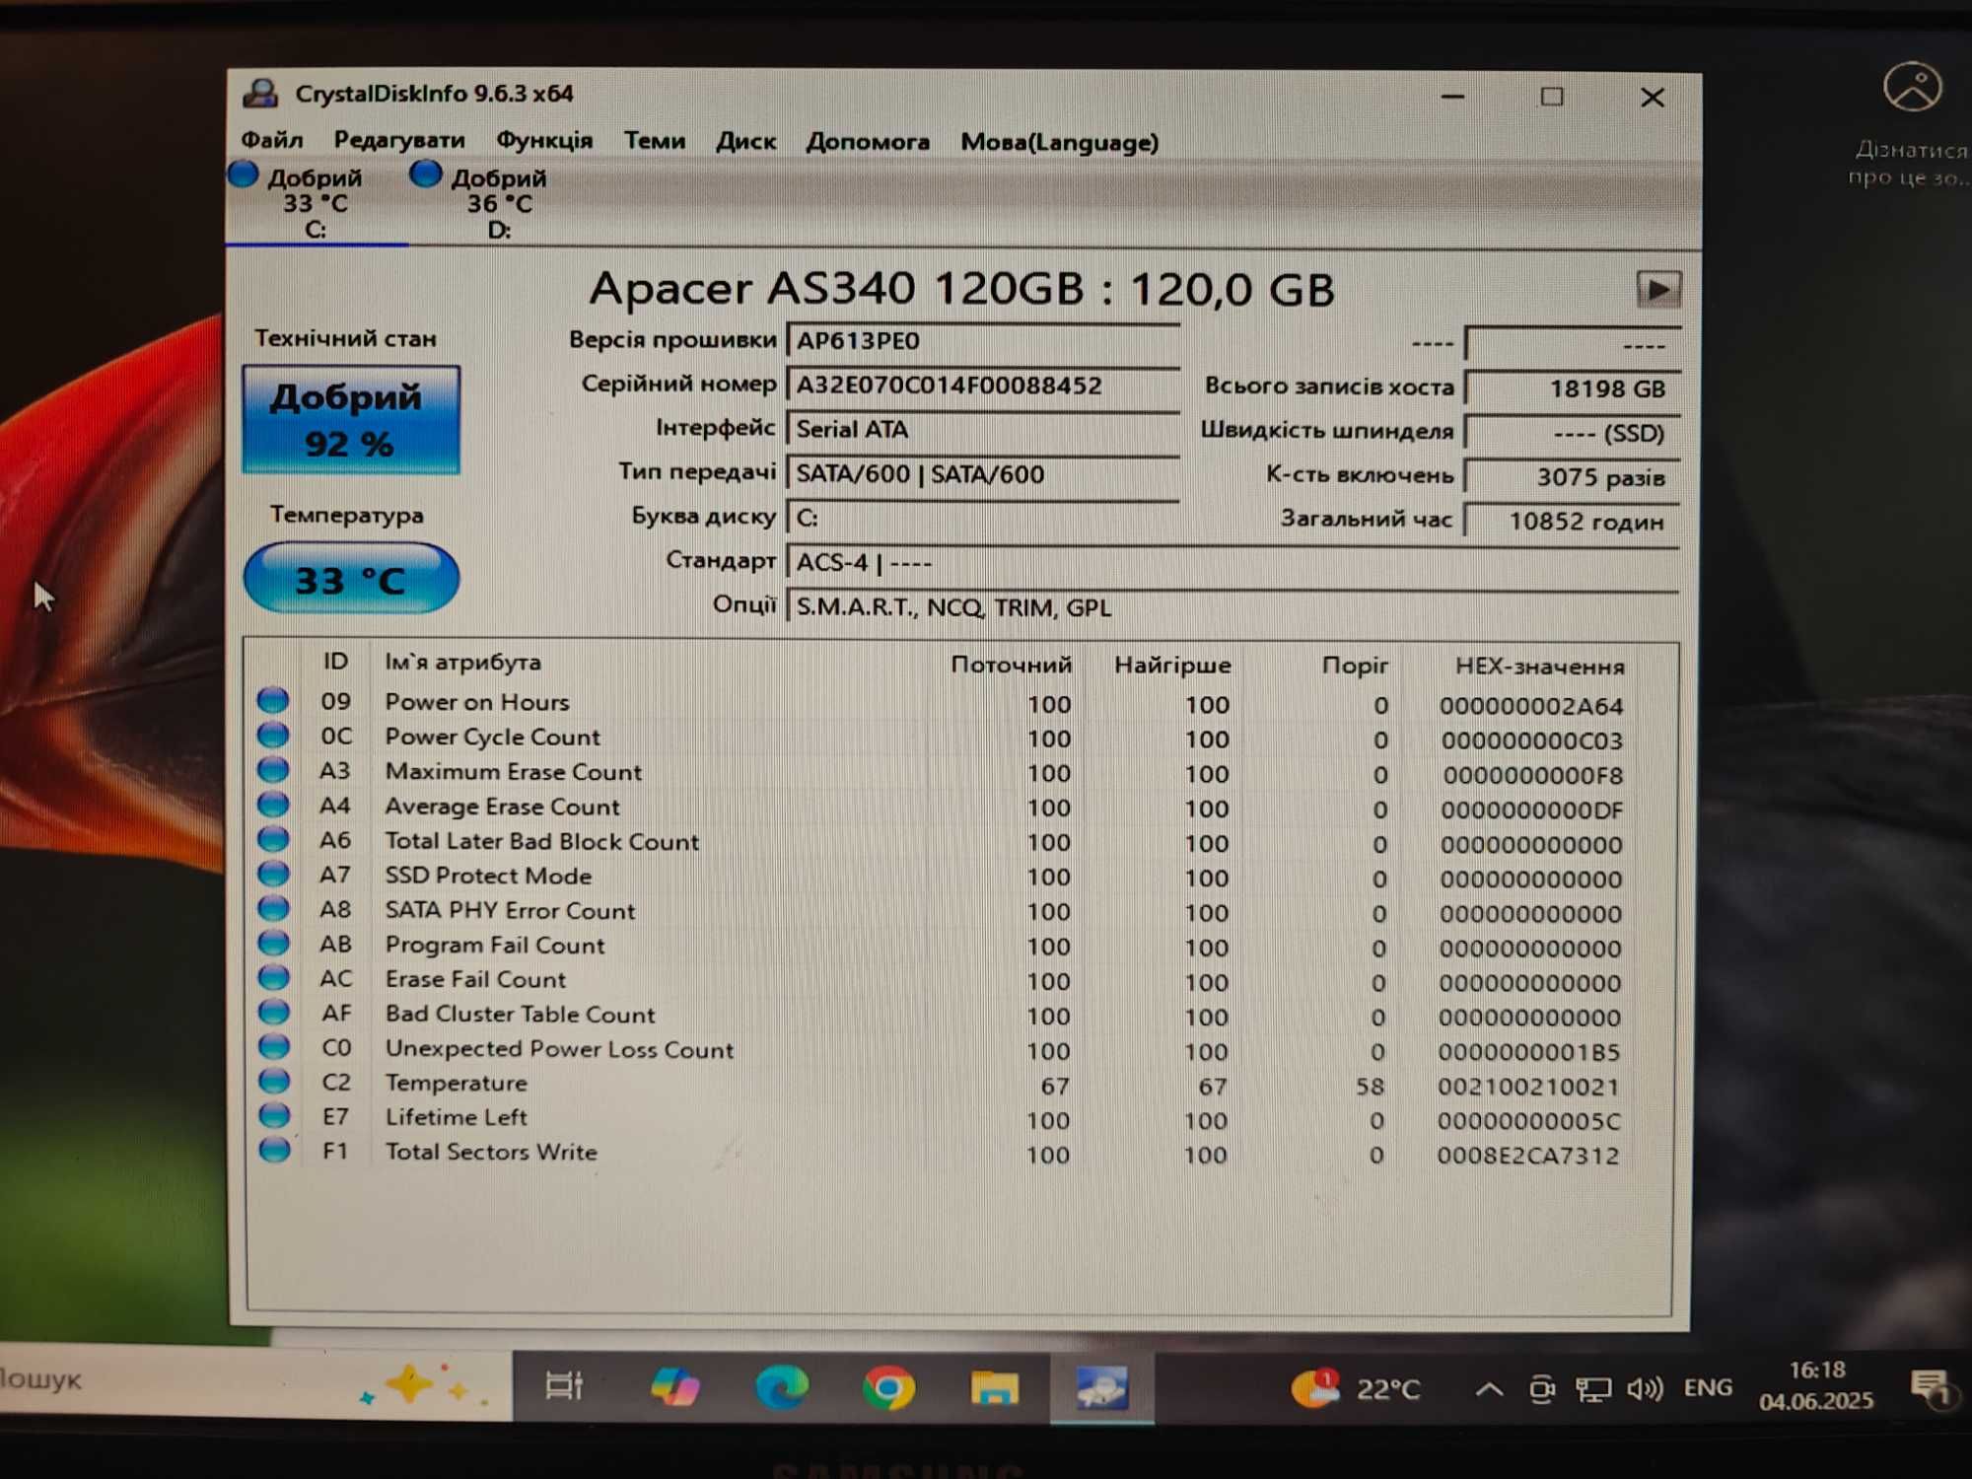Click the status circle for Lifetime Left
Screen dimensions: 1972x1479
(274, 1115)
